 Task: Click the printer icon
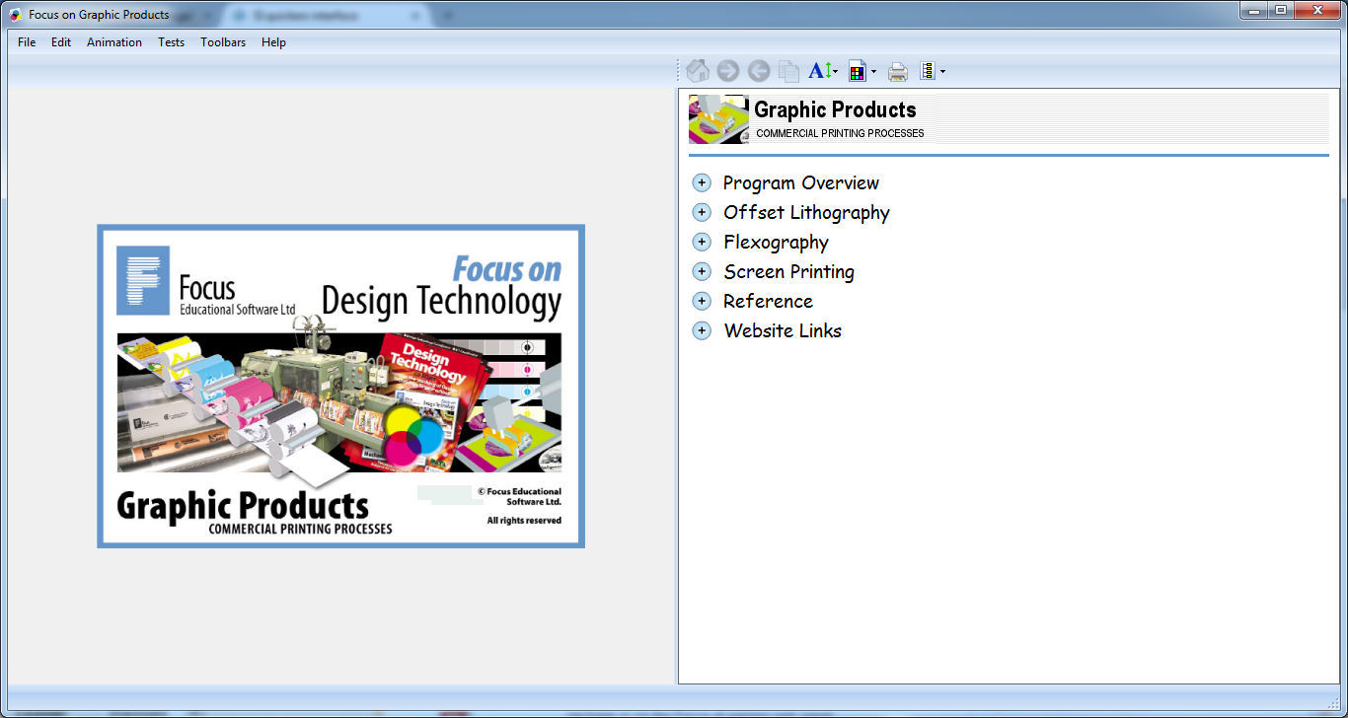point(898,71)
